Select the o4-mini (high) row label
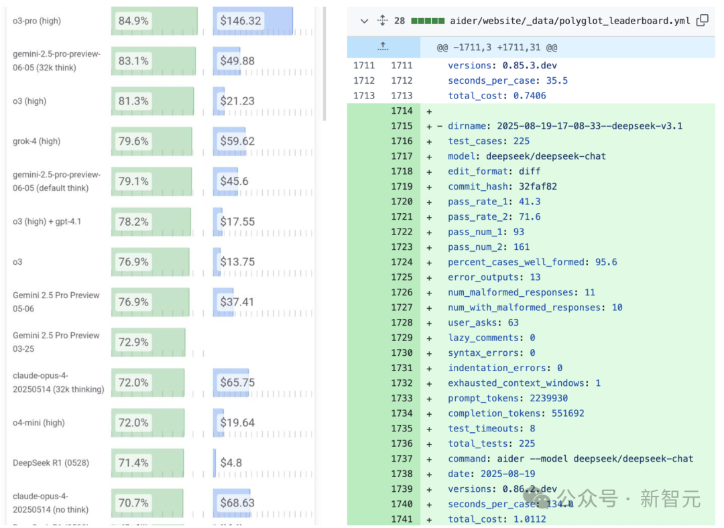Screen dimensions: 724x528 (x=39, y=423)
